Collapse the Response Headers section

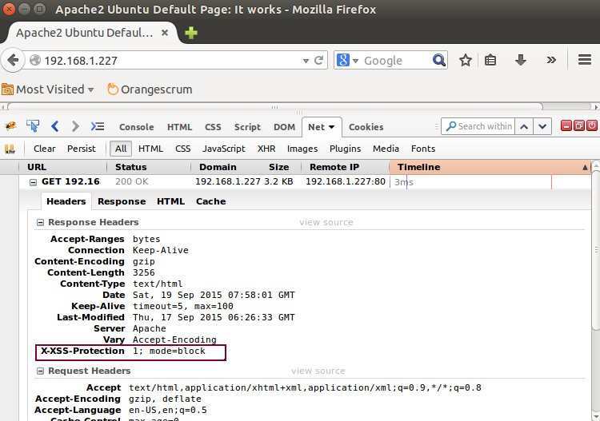40,222
